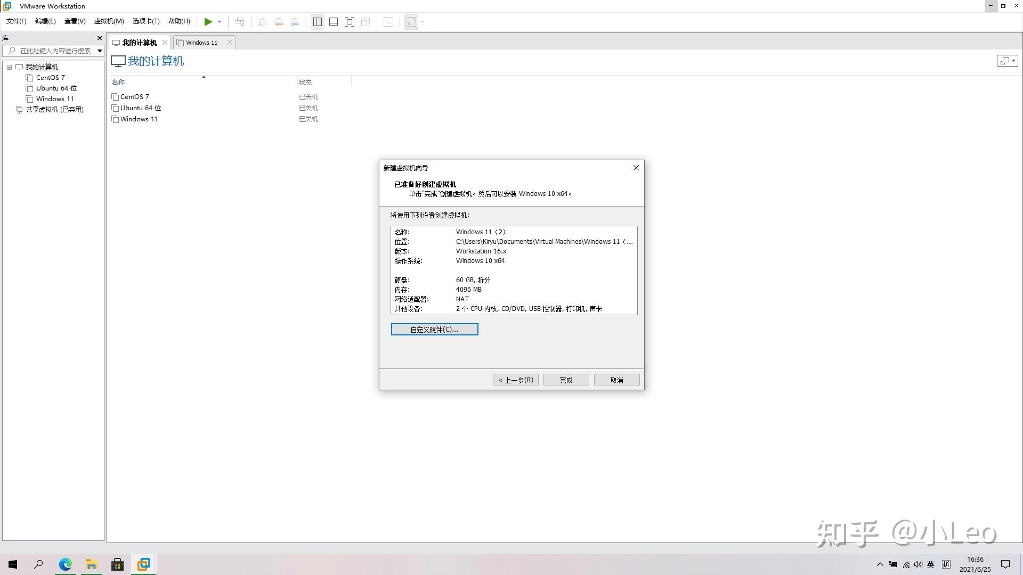Viewport: 1023px width, 575px height.
Task: Show hidden system tray icons chevron
Action: (880, 564)
